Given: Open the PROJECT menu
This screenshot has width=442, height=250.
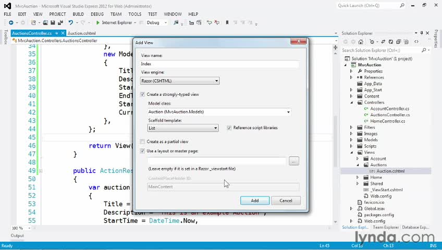Looking at the screenshot, I should tap(57, 14).
